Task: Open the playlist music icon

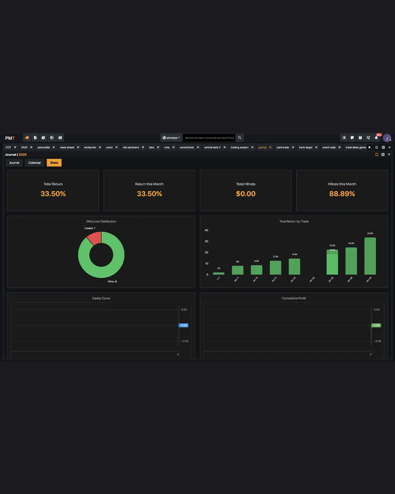Action: click(368, 138)
